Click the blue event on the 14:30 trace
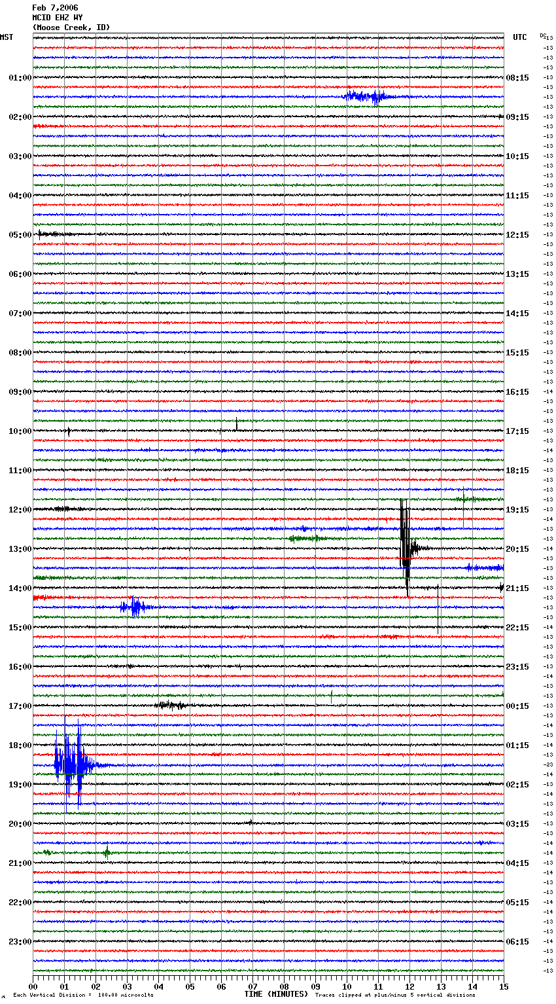This screenshot has width=556, height=1004. click(x=135, y=607)
